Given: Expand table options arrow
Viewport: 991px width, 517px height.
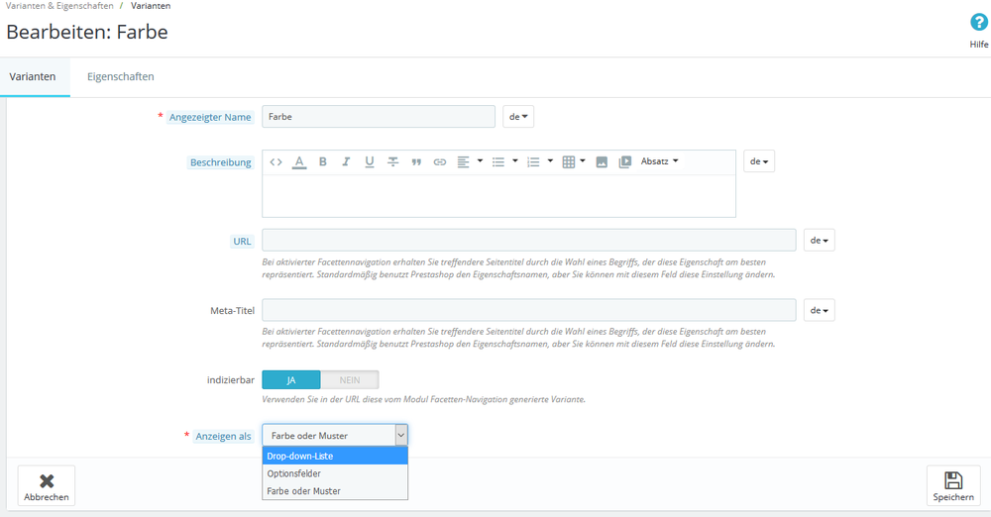Looking at the screenshot, I should coord(583,161).
